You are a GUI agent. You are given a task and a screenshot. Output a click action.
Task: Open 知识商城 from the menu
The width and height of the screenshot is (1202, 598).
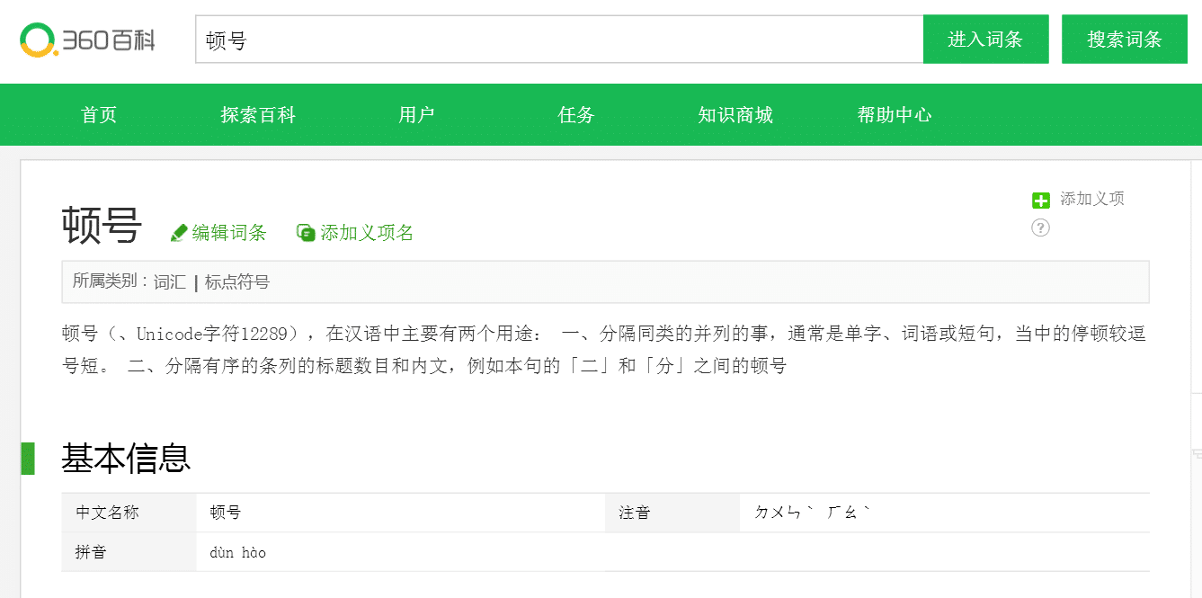[735, 115]
